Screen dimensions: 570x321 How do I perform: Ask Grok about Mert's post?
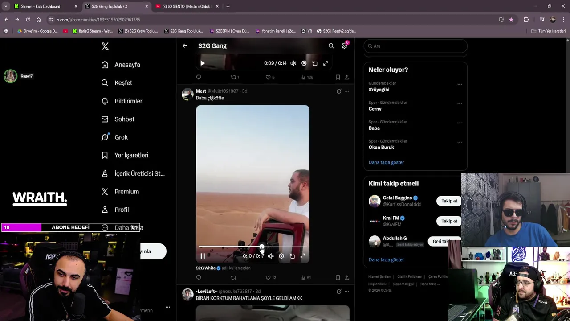click(339, 91)
